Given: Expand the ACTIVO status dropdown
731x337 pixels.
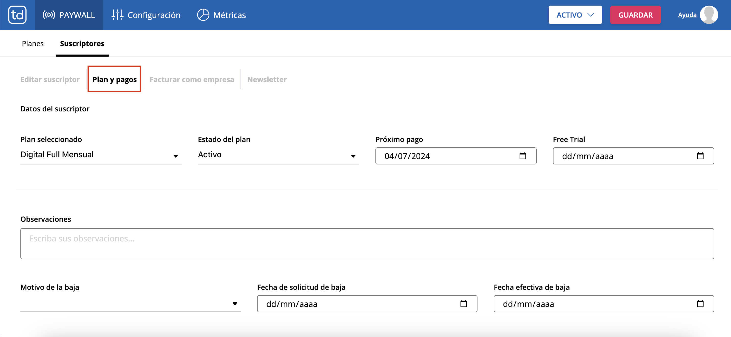Looking at the screenshot, I should (x=575, y=15).
